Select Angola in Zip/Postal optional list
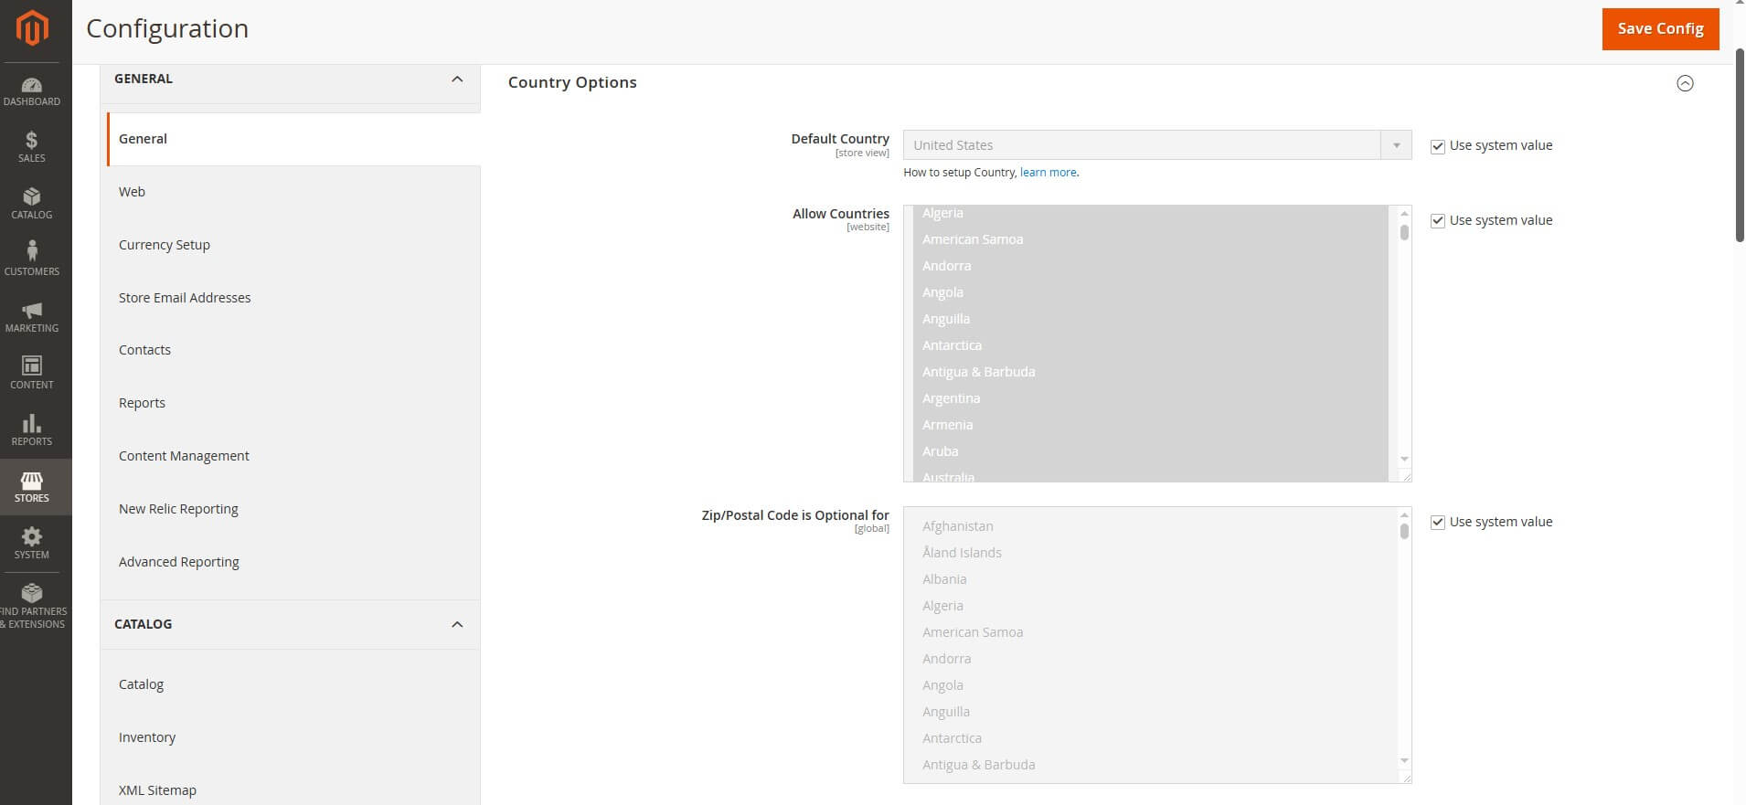The image size is (1746, 805). click(x=1150, y=685)
